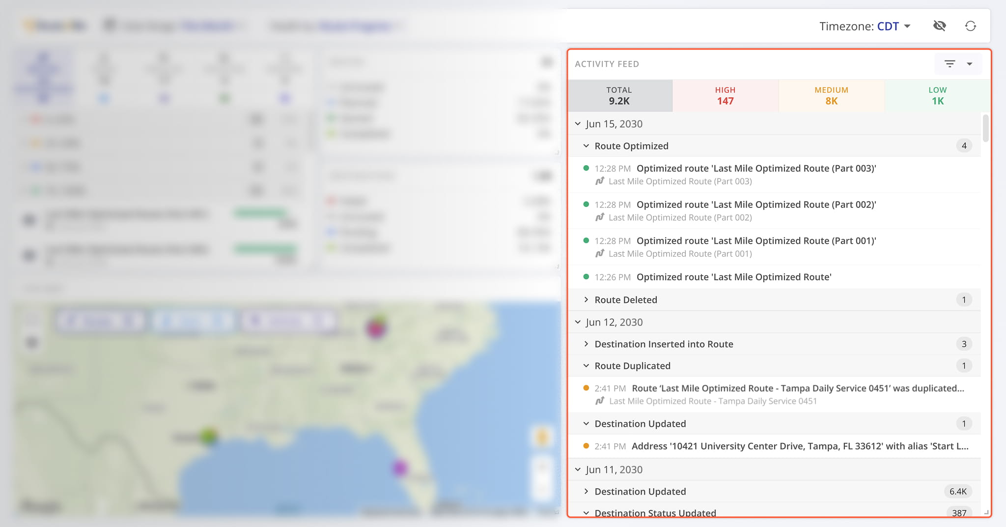
Task: Expand Destination Inserted into Route section
Action: point(586,344)
